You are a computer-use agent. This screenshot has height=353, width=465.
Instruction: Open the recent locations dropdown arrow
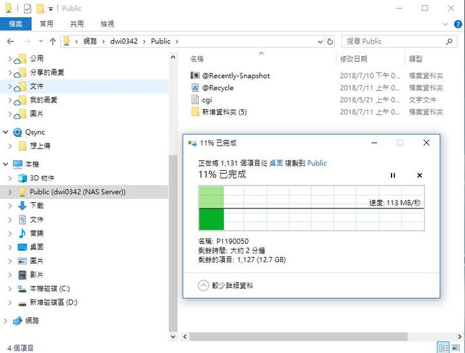click(41, 42)
